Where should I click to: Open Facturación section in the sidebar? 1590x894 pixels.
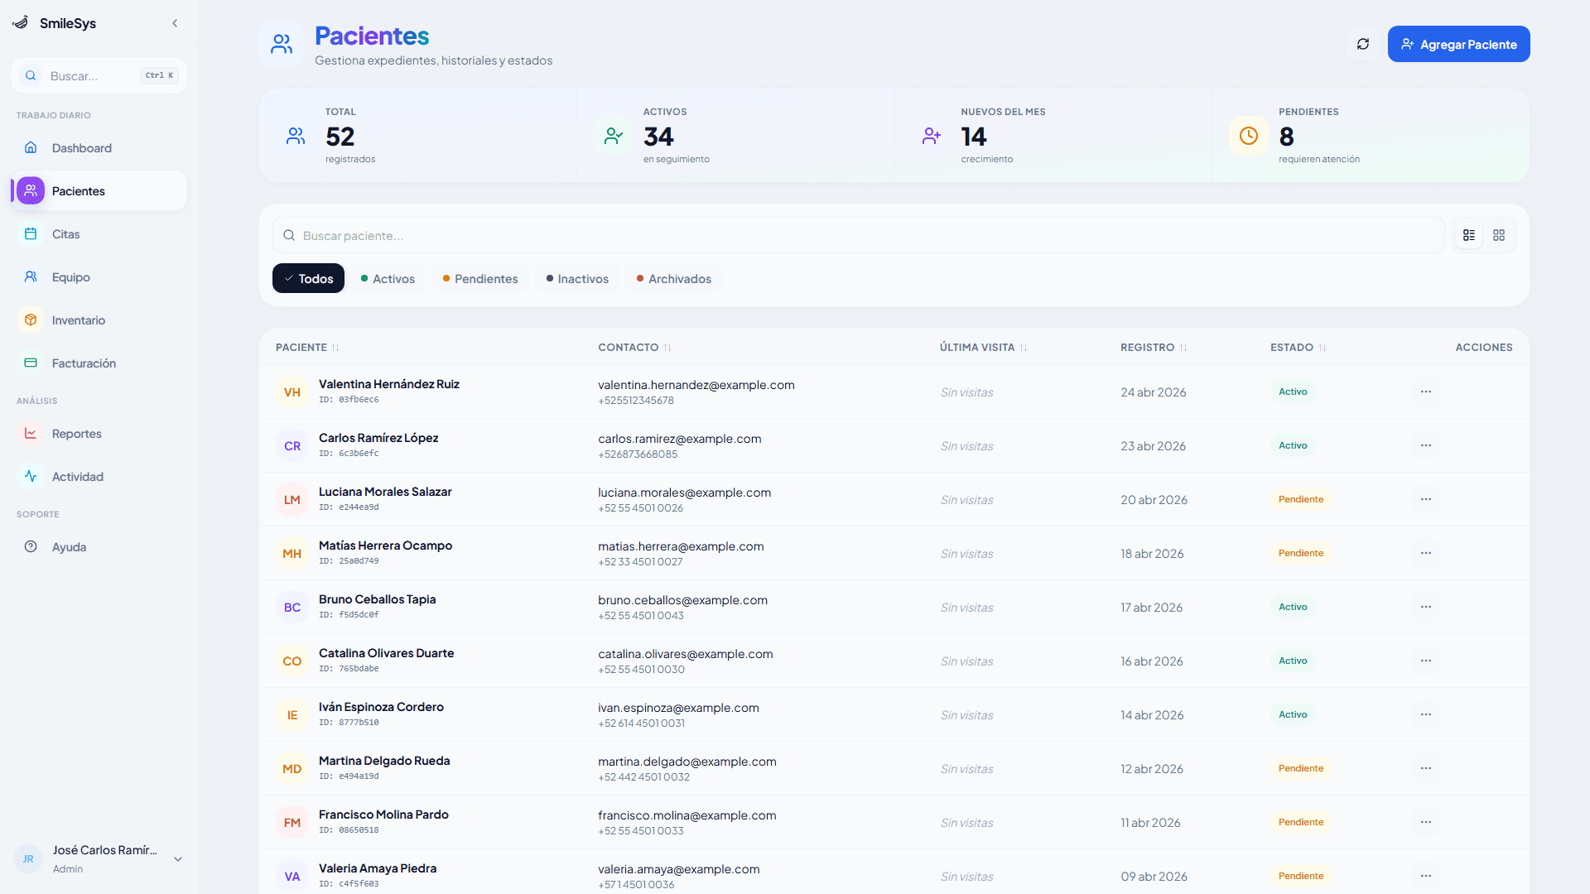pyautogui.click(x=99, y=363)
